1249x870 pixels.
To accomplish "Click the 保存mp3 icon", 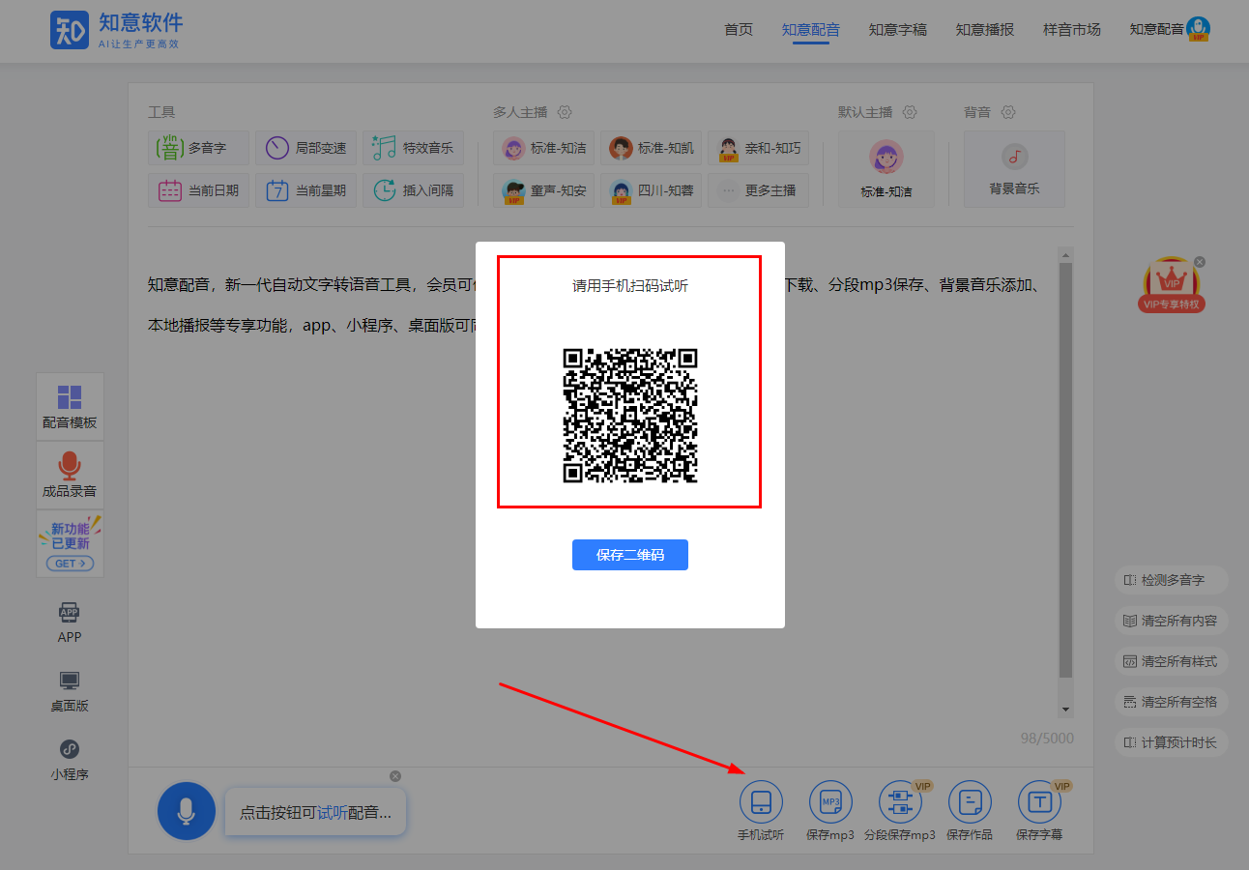I will (830, 802).
